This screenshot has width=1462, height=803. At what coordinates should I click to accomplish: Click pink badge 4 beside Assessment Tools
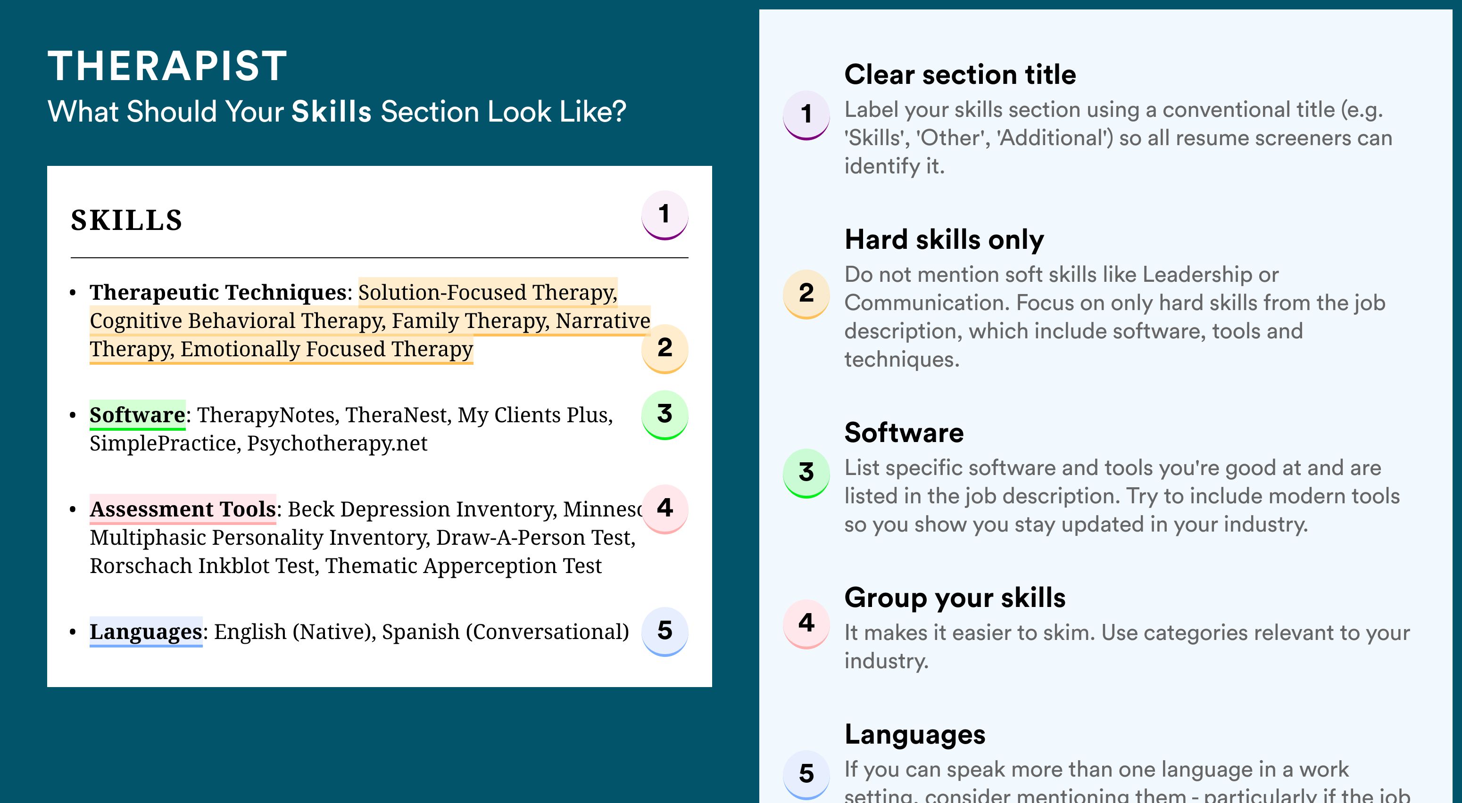pyautogui.click(x=665, y=508)
